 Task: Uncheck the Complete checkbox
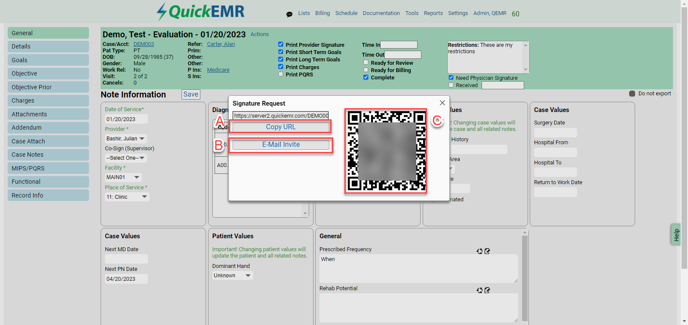pyautogui.click(x=366, y=77)
